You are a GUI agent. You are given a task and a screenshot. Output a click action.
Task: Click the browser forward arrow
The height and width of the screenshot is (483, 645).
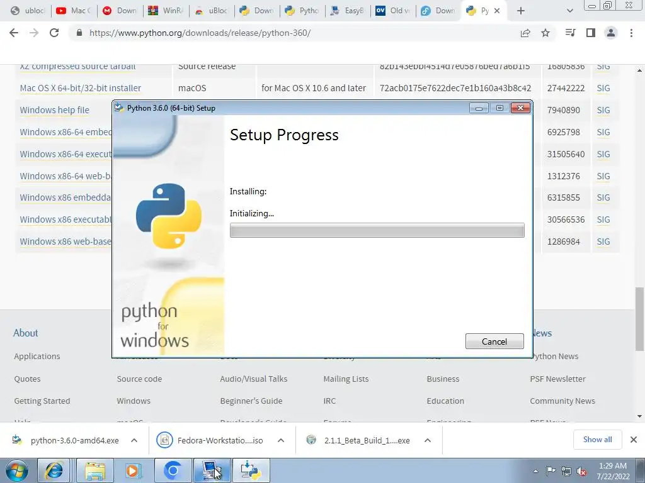34,33
